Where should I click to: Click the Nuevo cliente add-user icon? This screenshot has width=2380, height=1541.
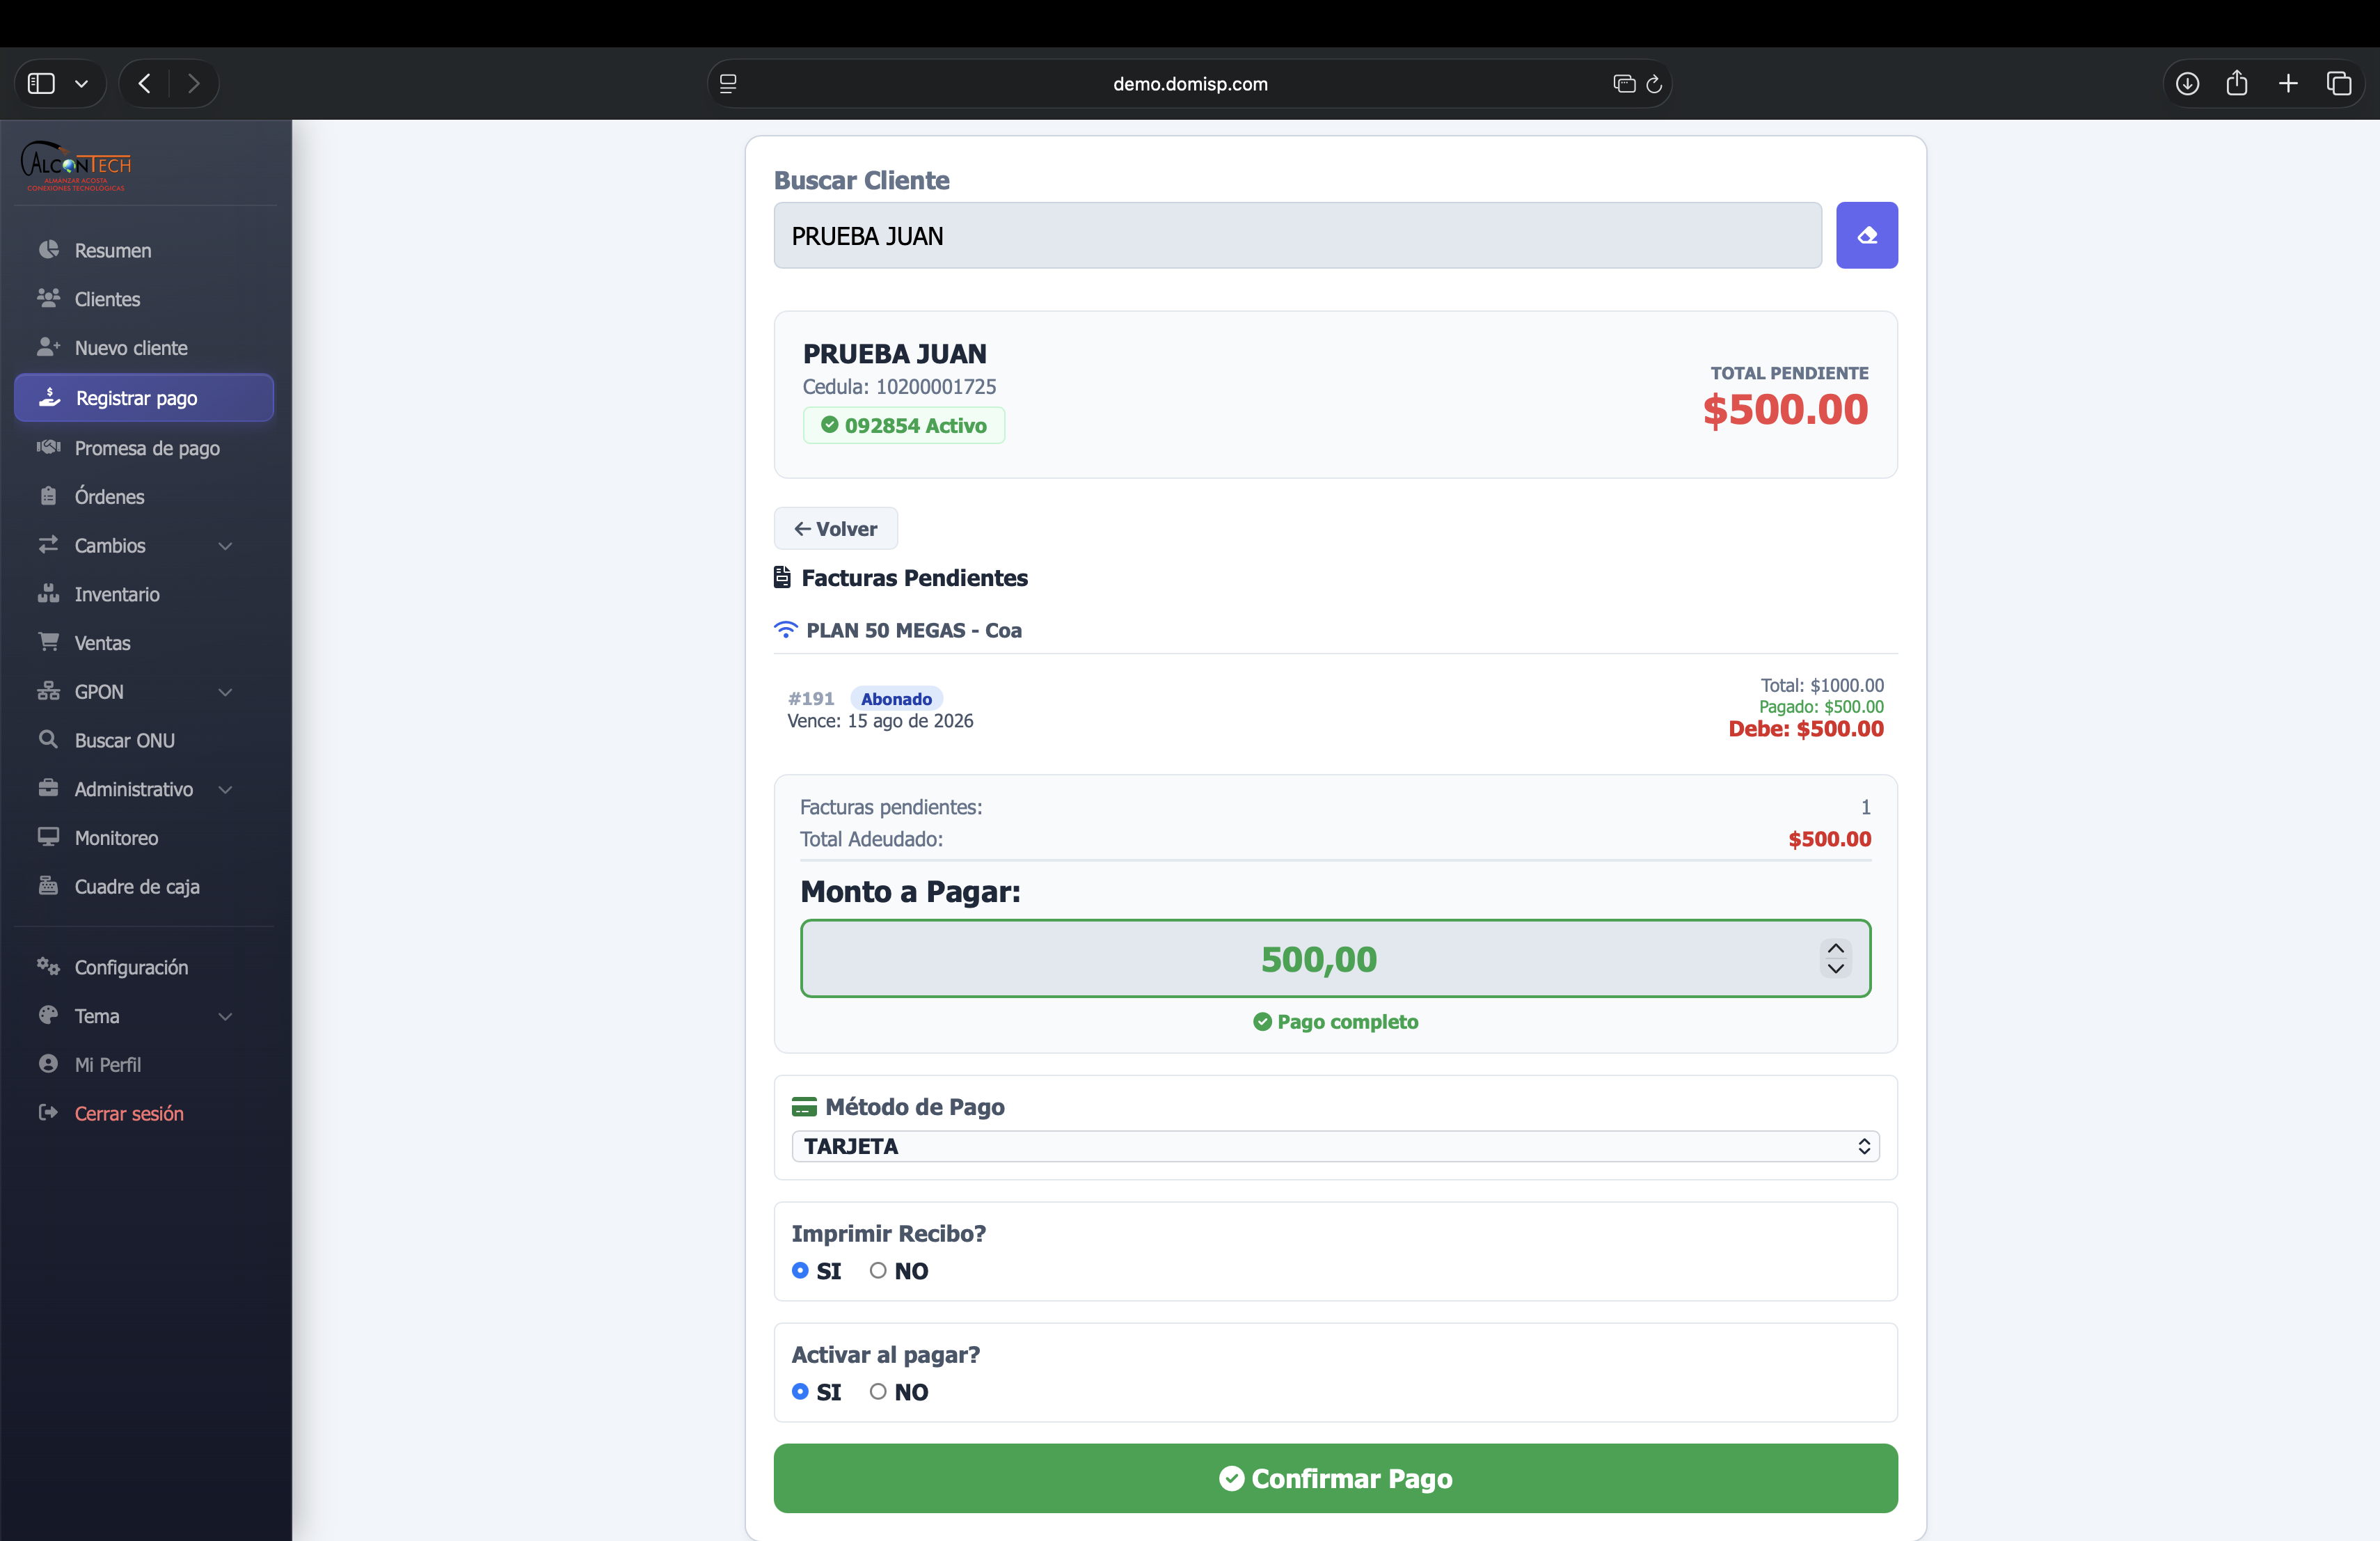pyautogui.click(x=48, y=347)
